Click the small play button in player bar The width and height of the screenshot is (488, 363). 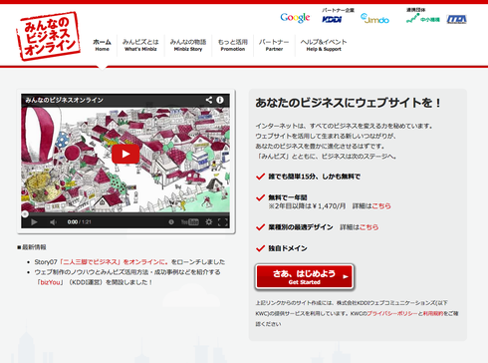34,222
